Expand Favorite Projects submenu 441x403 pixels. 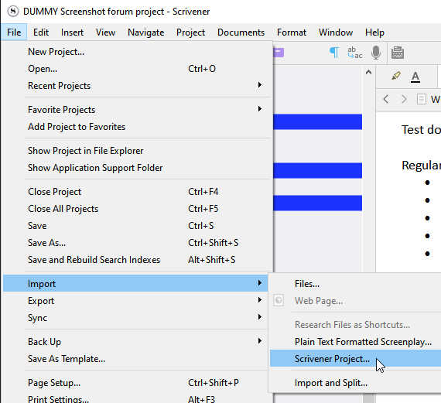pos(138,110)
